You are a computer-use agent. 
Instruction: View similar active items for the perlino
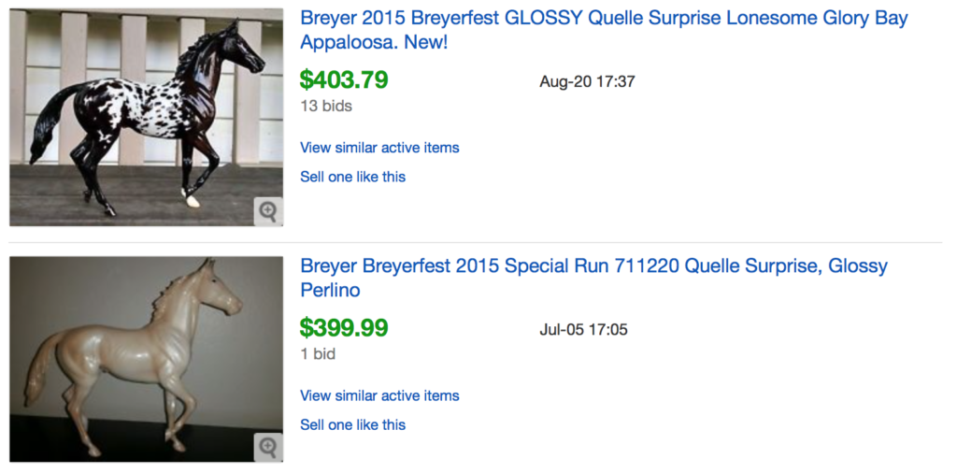[x=379, y=395]
